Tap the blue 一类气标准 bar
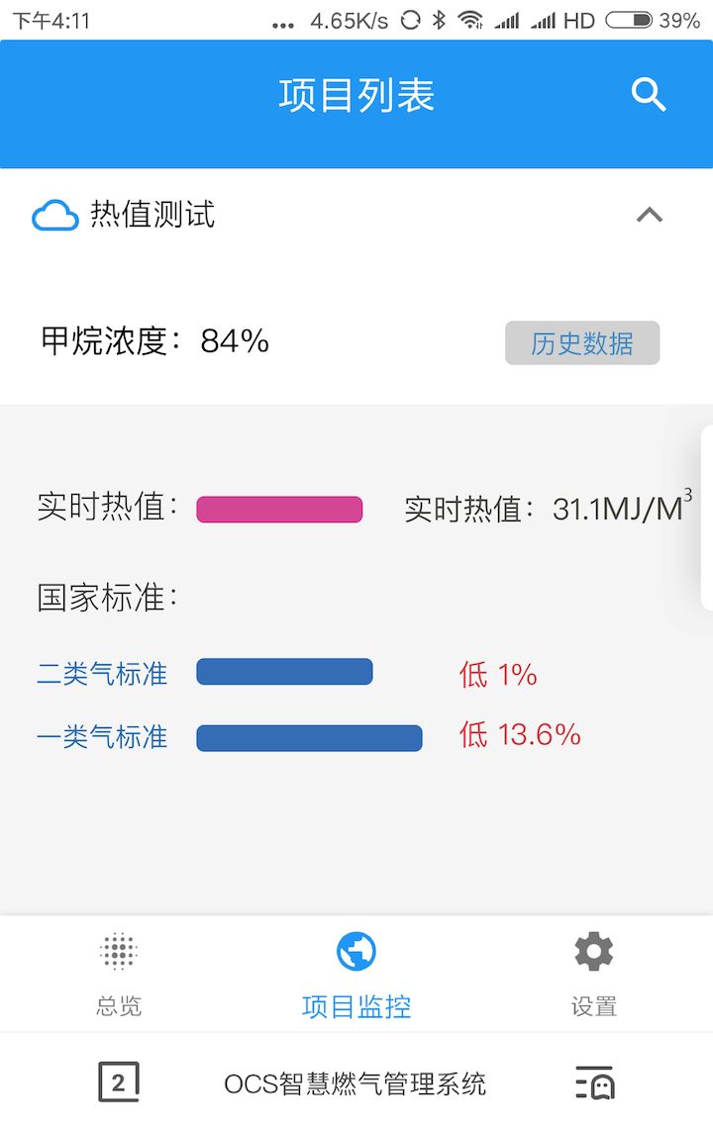 pyautogui.click(x=309, y=738)
